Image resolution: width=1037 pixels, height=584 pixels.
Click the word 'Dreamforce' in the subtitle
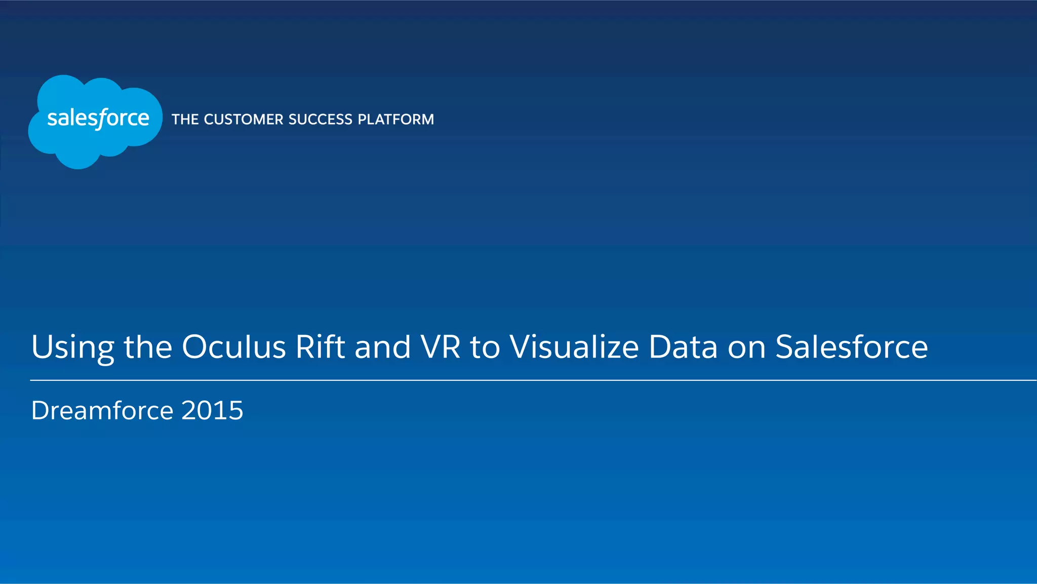(102, 410)
